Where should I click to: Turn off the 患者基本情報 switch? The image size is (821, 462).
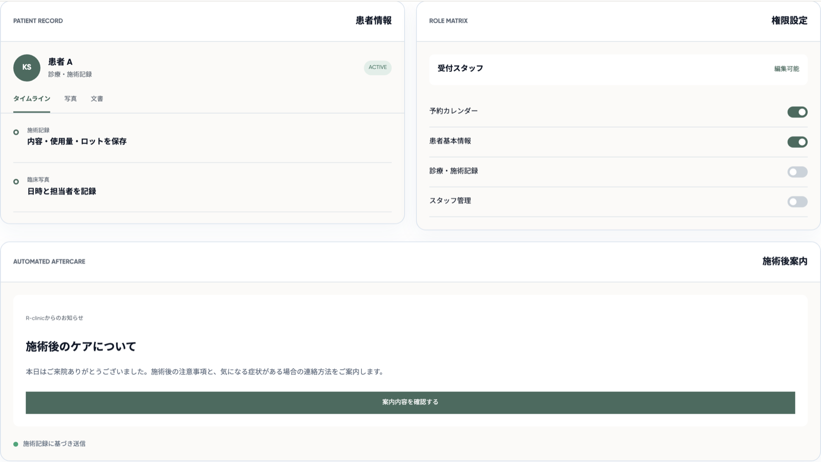(x=797, y=142)
